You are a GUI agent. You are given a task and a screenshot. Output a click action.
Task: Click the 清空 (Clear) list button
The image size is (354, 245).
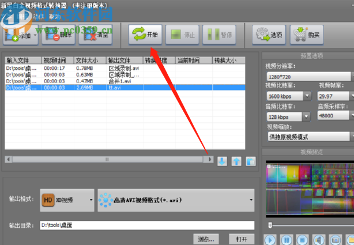tap(95, 36)
